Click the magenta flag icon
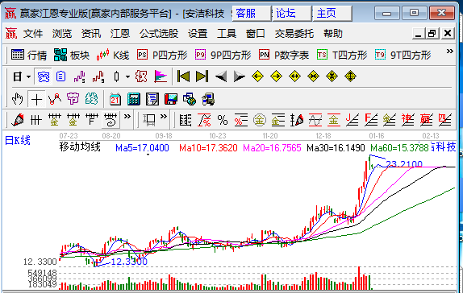 161,76
